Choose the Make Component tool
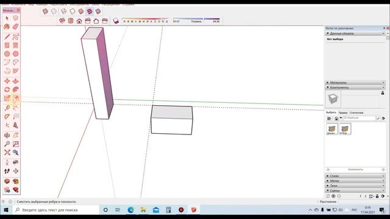Screen dimensions: 390x219 point(16,18)
